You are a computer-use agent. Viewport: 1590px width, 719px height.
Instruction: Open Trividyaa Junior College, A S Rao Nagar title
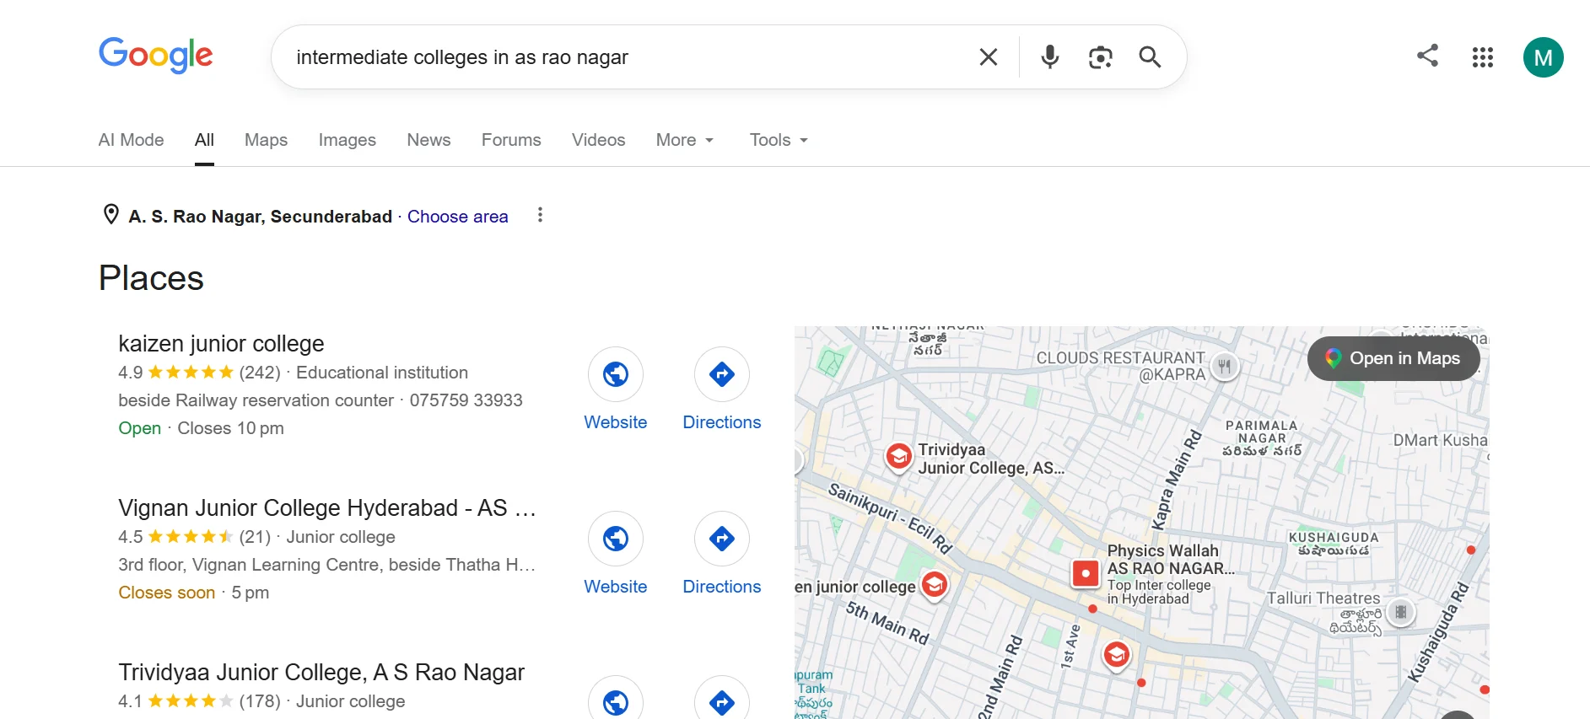321,673
